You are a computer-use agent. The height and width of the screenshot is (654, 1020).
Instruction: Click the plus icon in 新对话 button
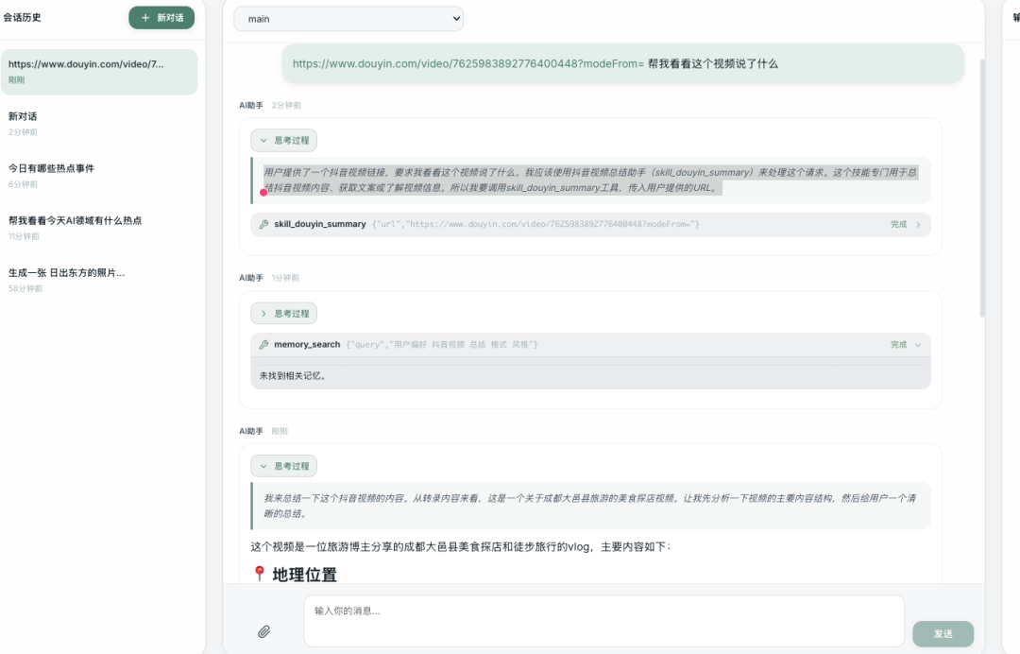click(x=144, y=18)
